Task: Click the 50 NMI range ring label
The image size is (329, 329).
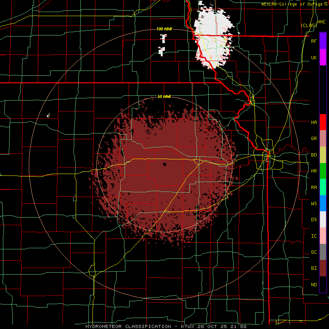Action: point(164,97)
